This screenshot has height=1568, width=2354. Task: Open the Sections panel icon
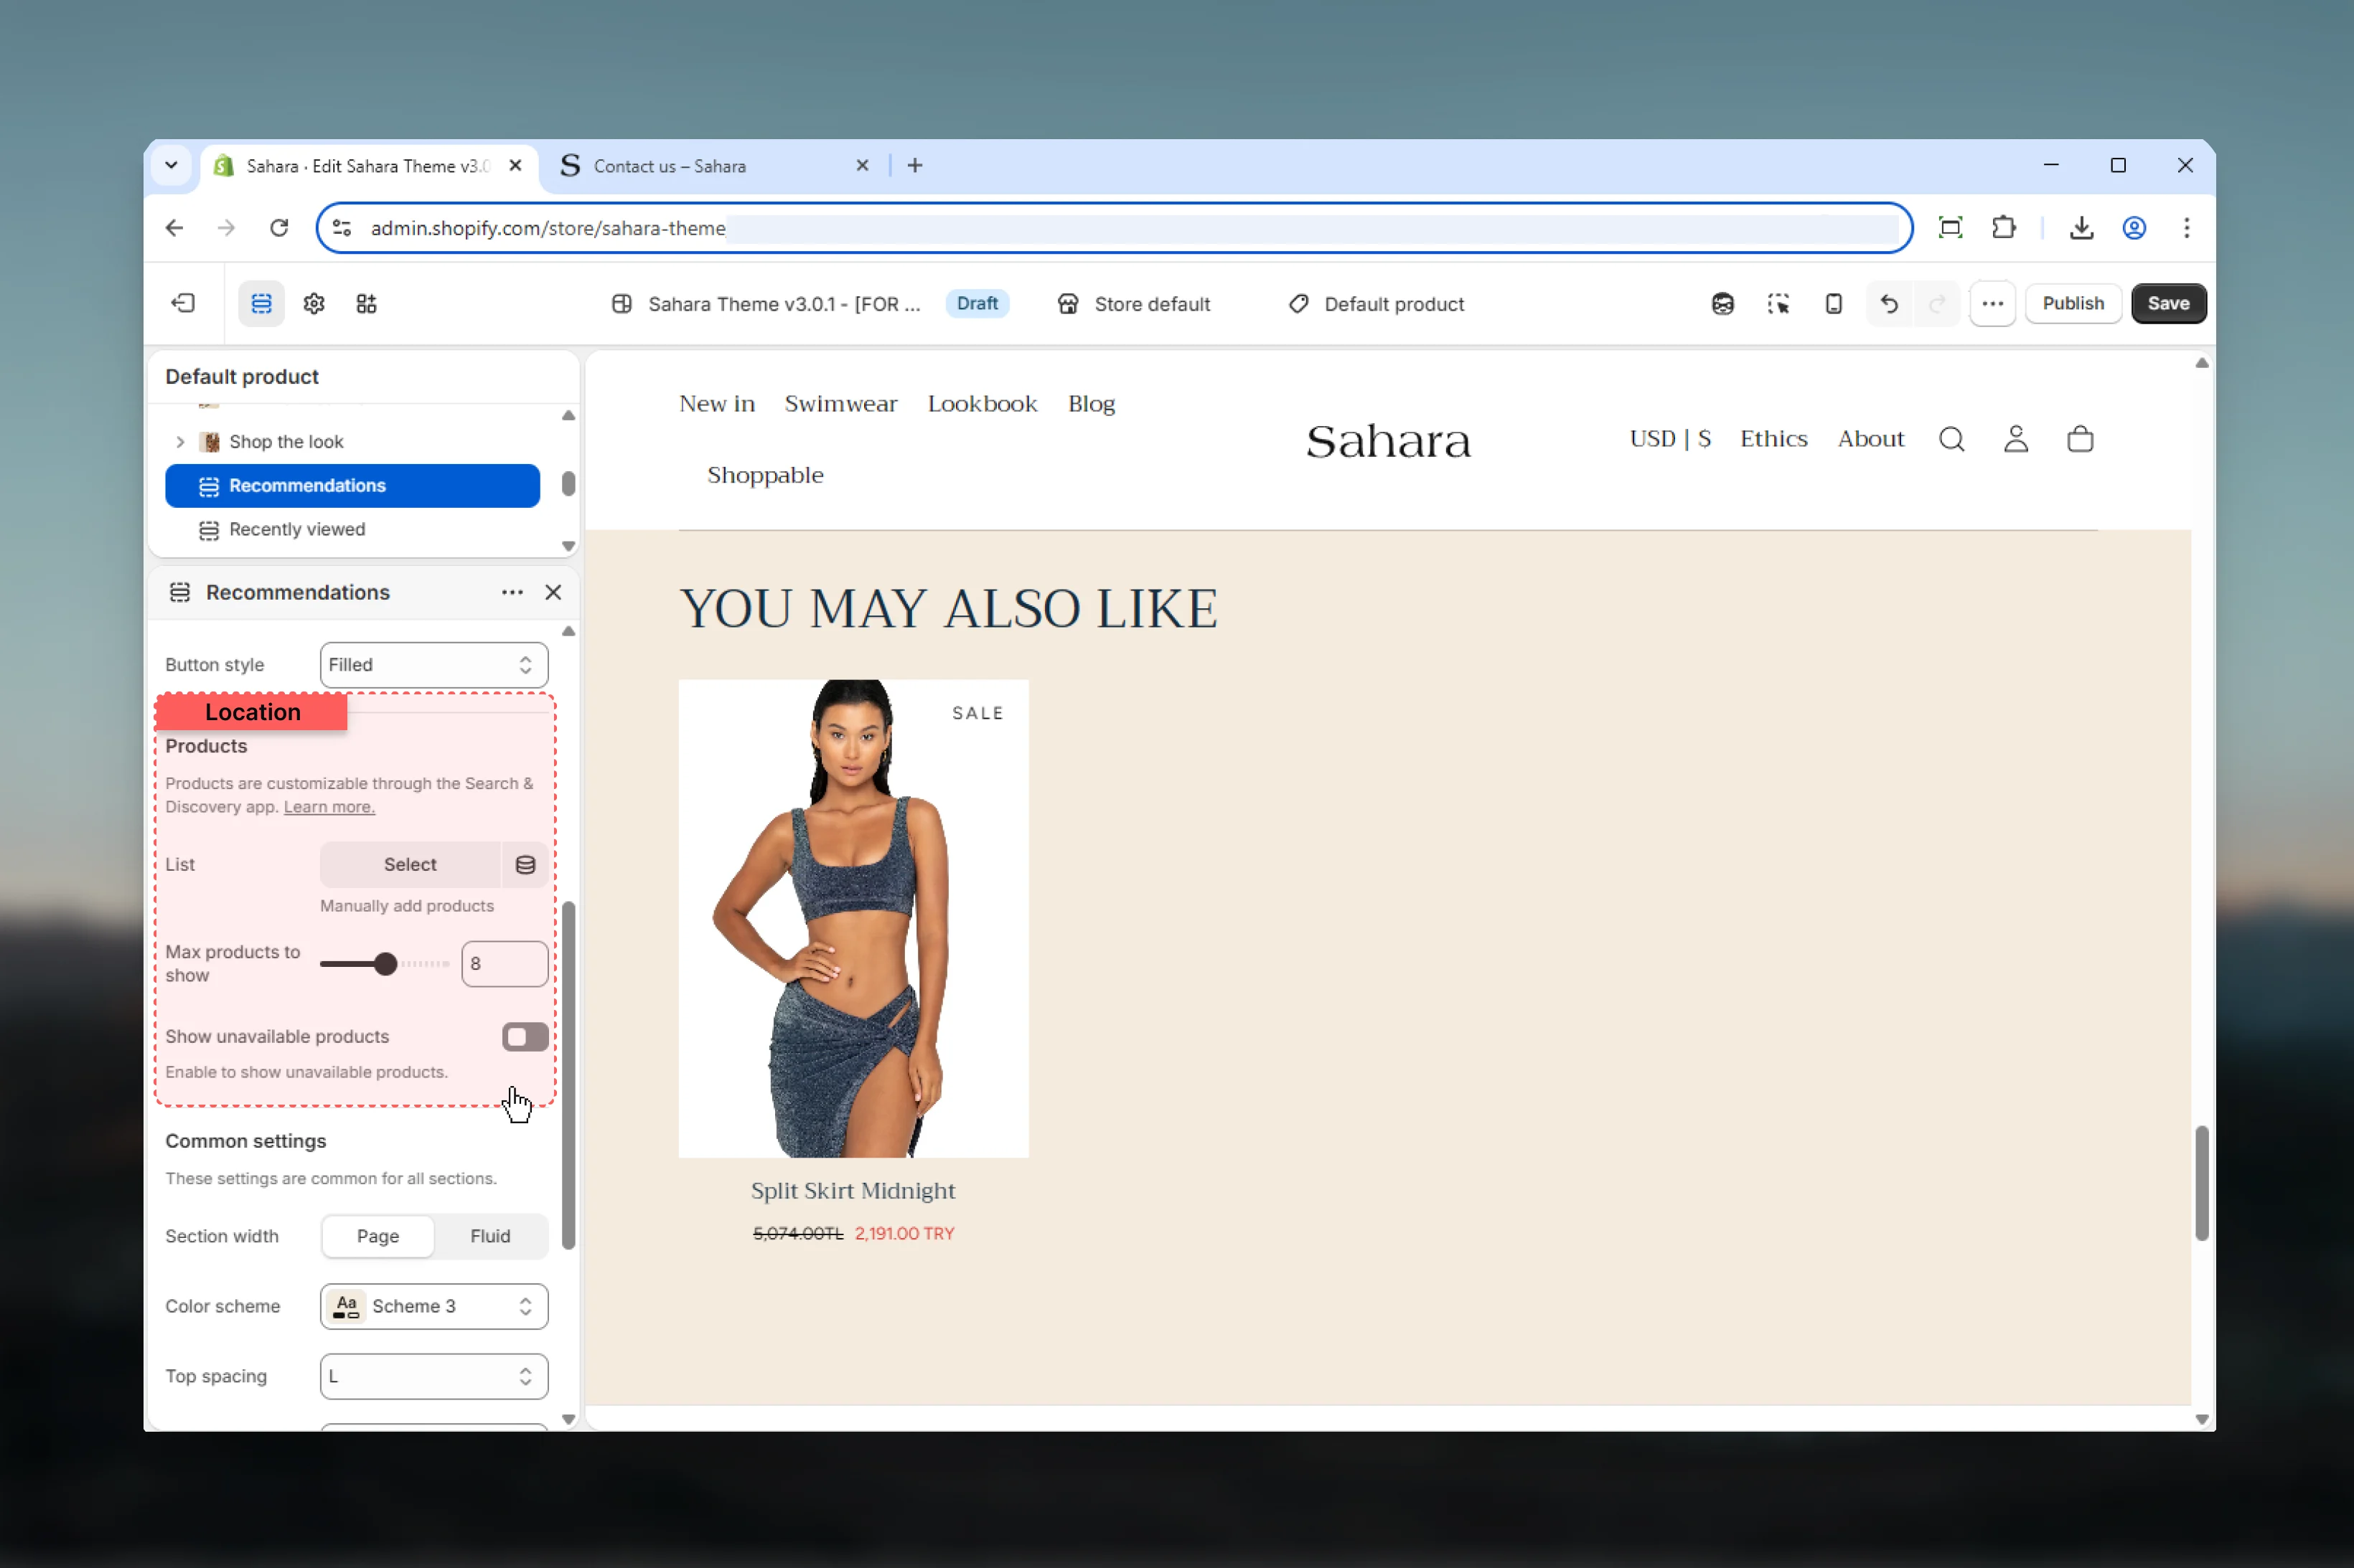tap(261, 303)
